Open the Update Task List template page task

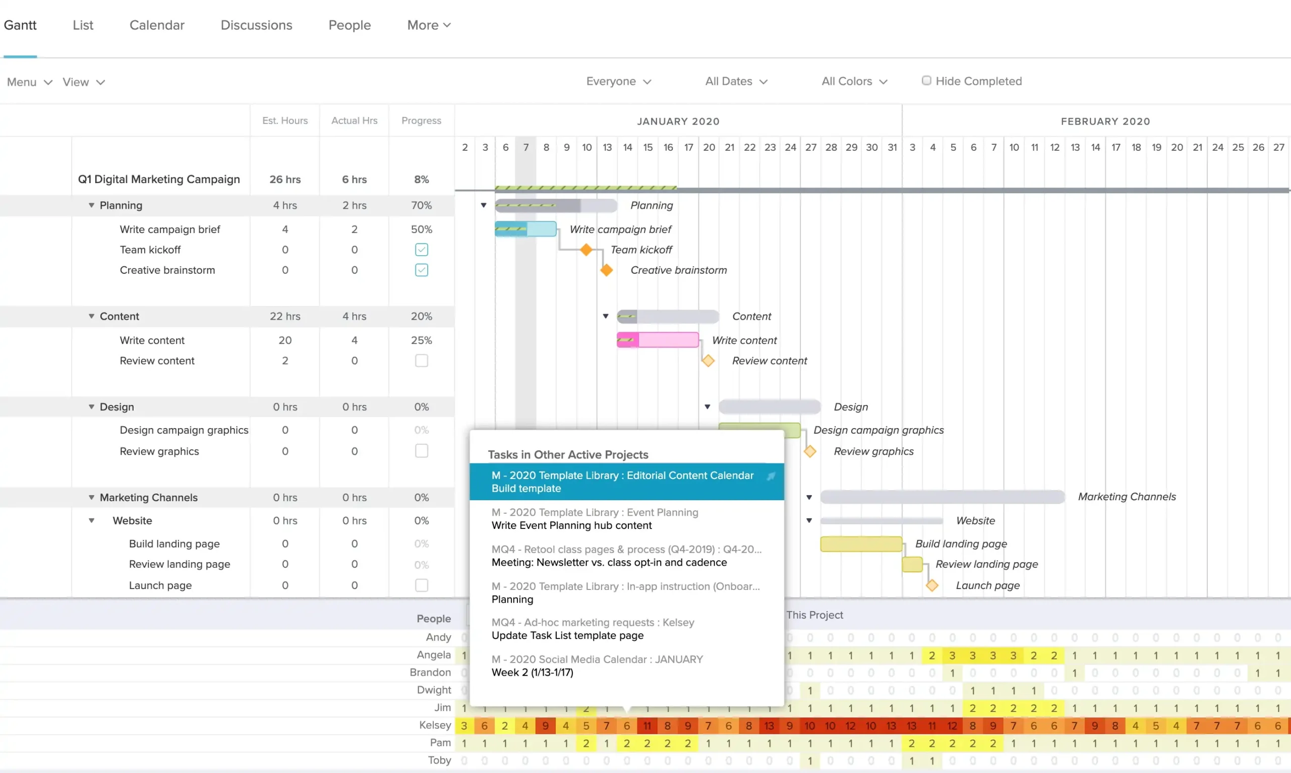tap(567, 635)
